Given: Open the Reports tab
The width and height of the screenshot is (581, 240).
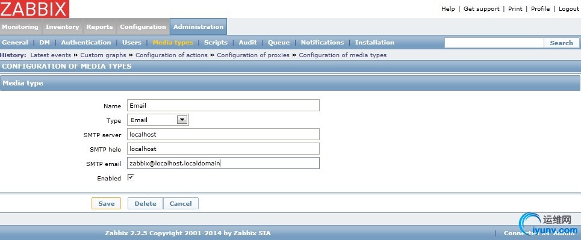Looking at the screenshot, I should tap(99, 27).
